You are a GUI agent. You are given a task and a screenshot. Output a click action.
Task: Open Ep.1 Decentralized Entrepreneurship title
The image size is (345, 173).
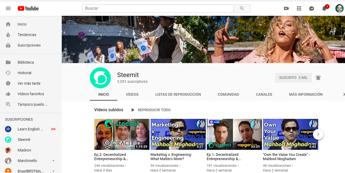[x=224, y=157]
